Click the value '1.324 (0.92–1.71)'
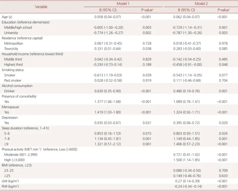 click(186, 112)
